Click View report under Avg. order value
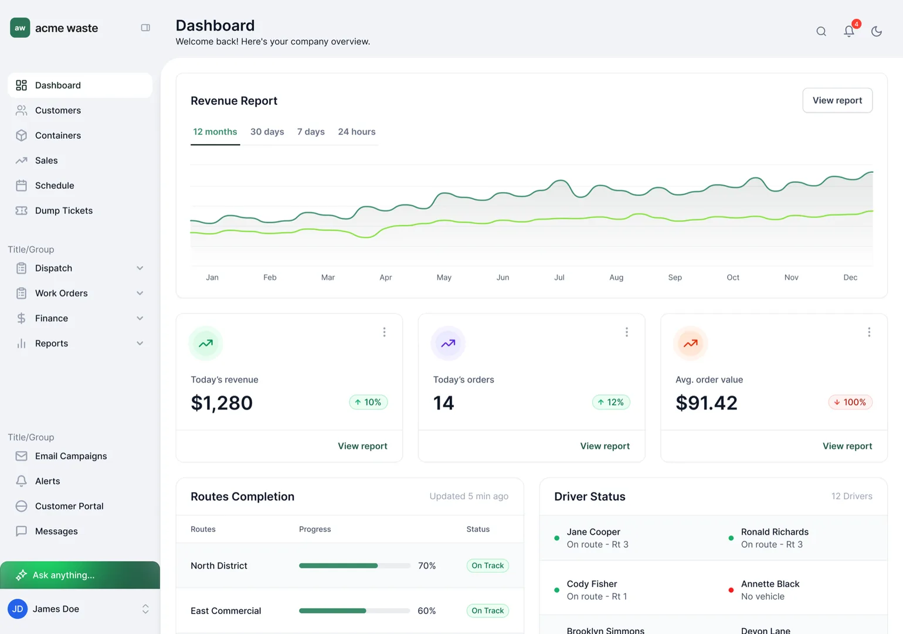The height and width of the screenshot is (634, 903). coord(847,446)
